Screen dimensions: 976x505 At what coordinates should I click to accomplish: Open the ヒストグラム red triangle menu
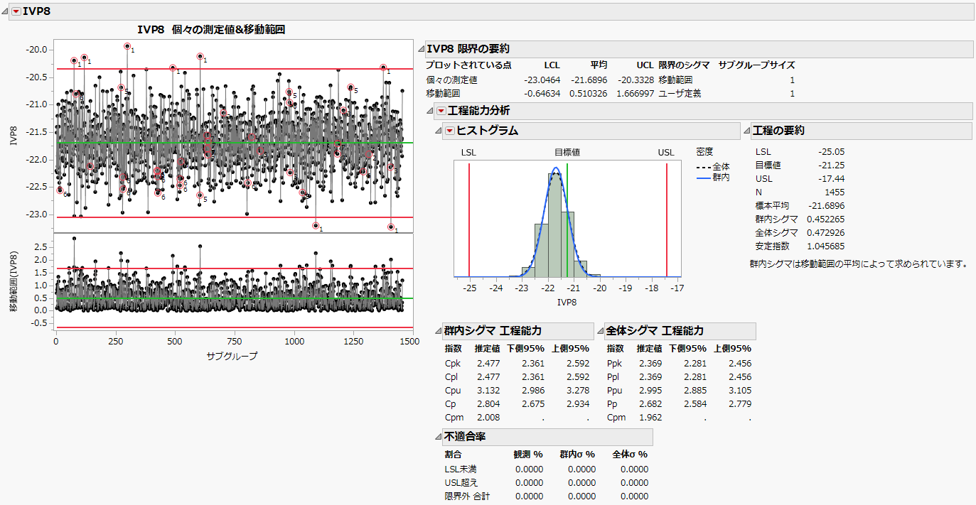point(449,131)
